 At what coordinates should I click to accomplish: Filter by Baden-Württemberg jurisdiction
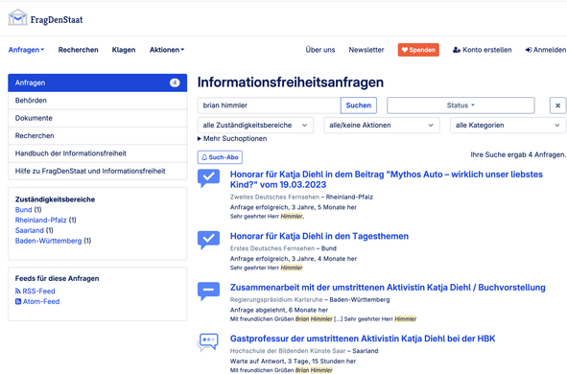click(49, 241)
